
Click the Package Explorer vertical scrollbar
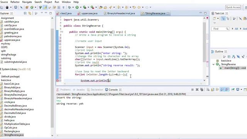pos(52,78)
